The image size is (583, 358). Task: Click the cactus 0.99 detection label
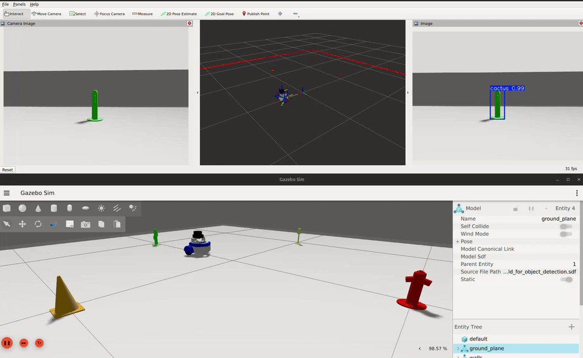[x=507, y=88]
